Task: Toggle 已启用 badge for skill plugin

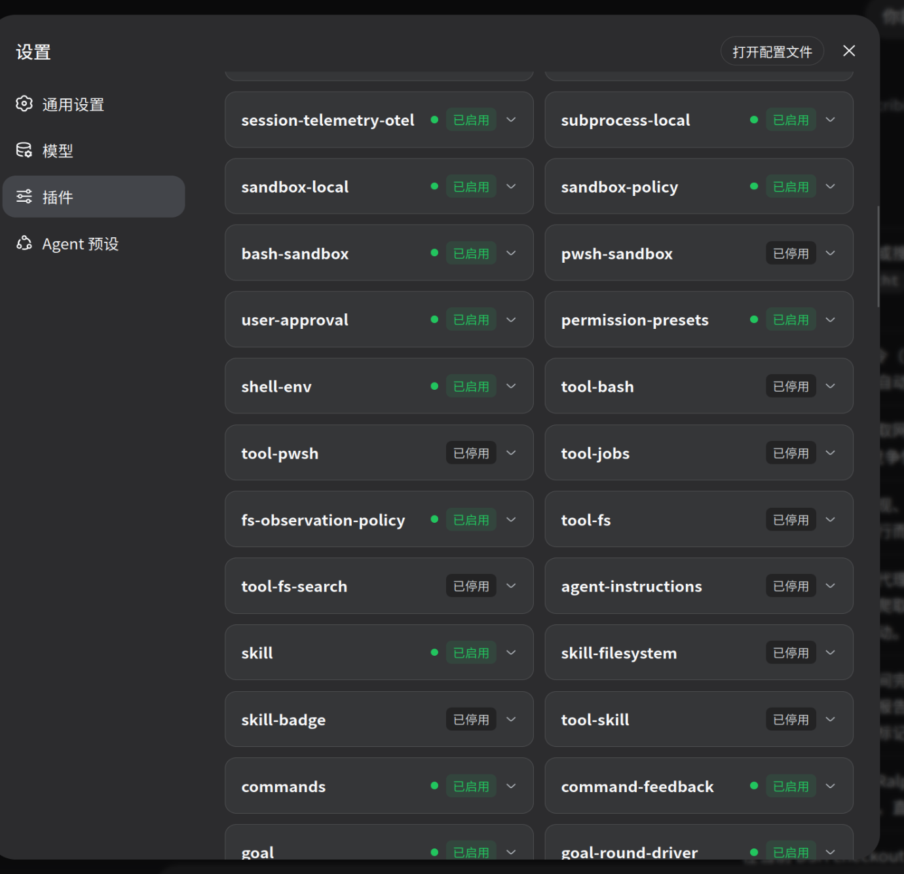Action: point(471,653)
